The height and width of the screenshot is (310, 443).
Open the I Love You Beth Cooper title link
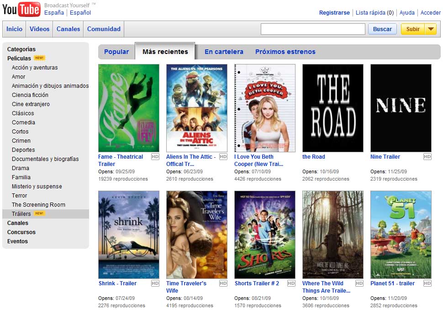(x=258, y=160)
